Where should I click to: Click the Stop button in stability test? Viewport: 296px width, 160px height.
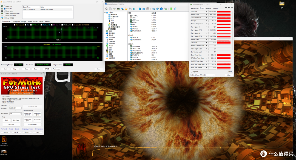(x=15, y=69)
